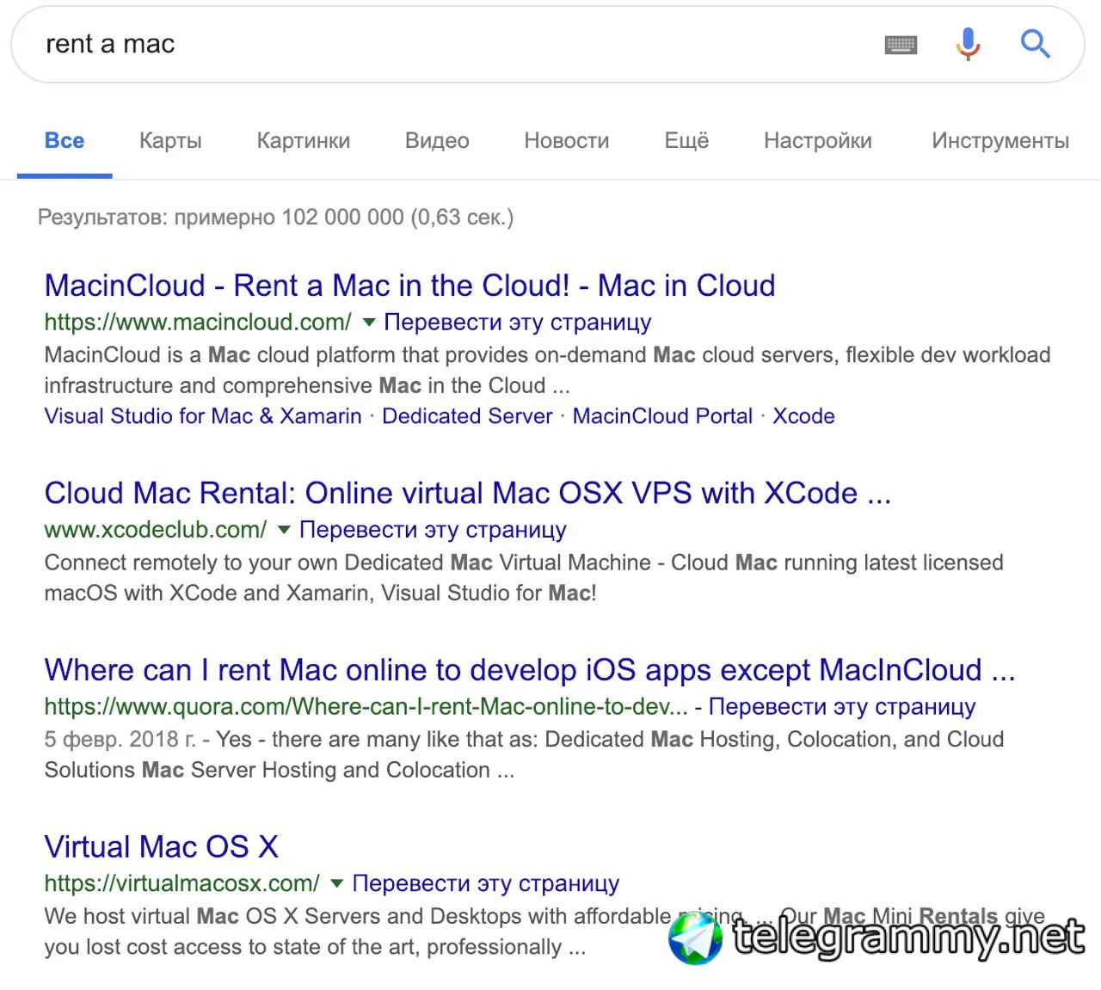Screen dimensions: 1101x990
Task: Switch to the Карты tab
Action: click(170, 140)
